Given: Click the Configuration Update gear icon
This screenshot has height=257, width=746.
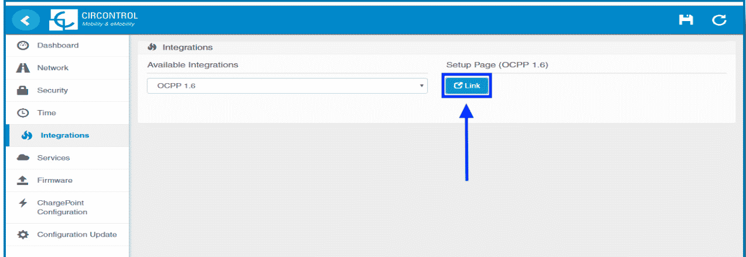Looking at the screenshot, I should click(x=23, y=235).
